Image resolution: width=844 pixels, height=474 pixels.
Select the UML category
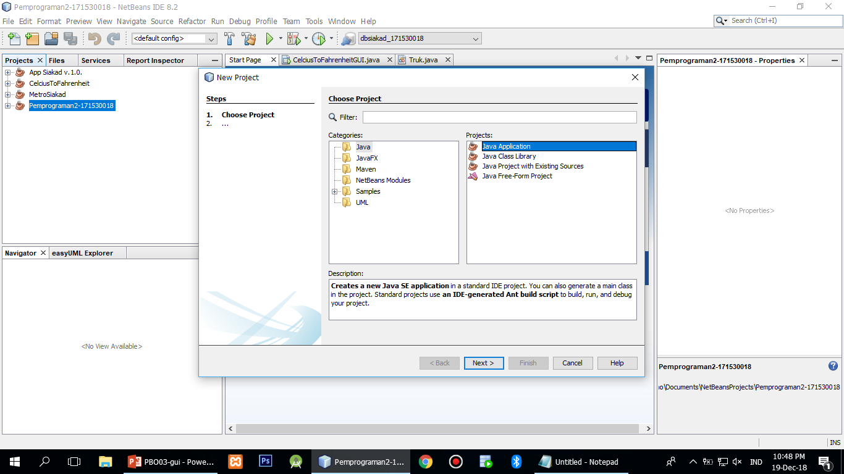tap(362, 202)
